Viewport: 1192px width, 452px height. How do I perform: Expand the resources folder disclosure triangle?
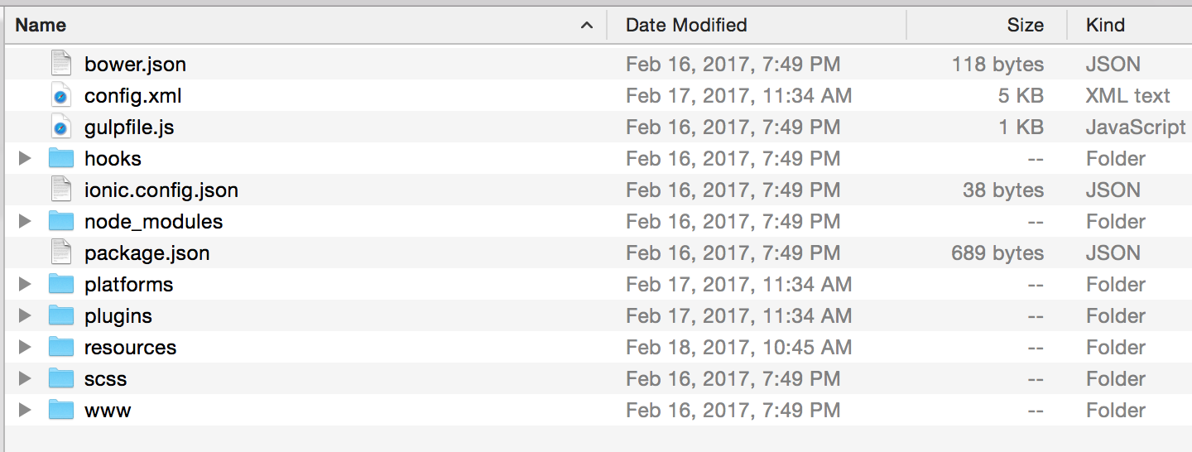pos(25,348)
